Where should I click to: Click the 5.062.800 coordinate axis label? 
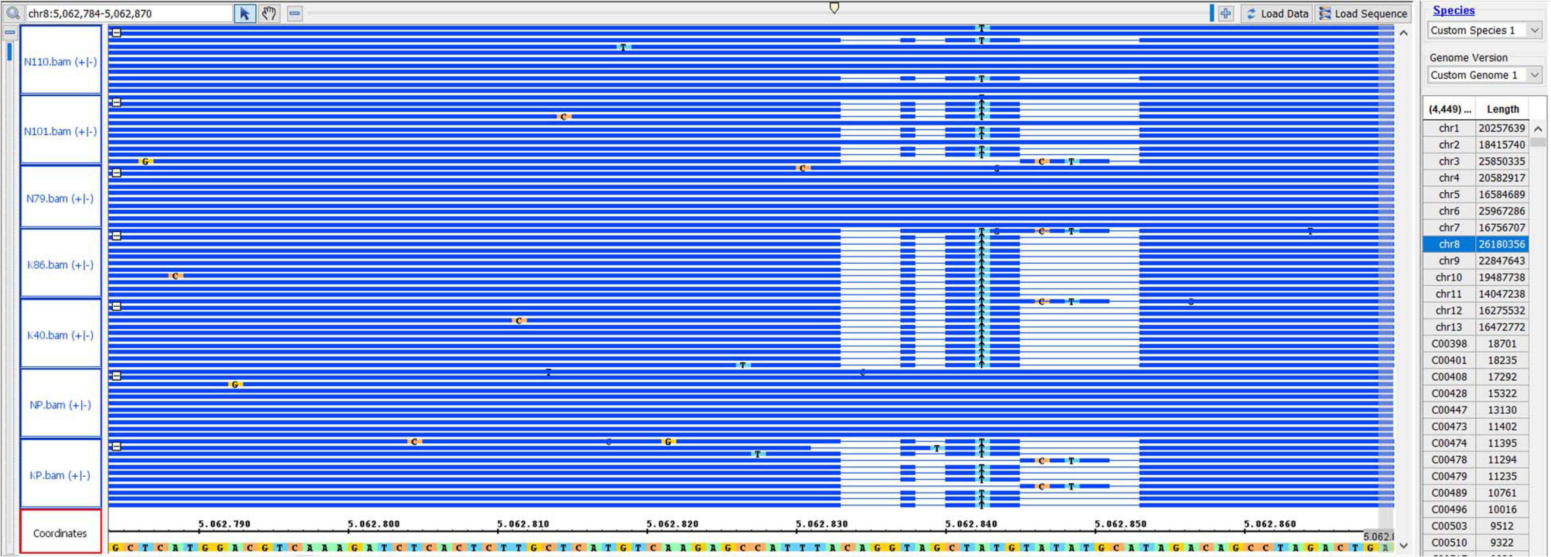tap(373, 523)
